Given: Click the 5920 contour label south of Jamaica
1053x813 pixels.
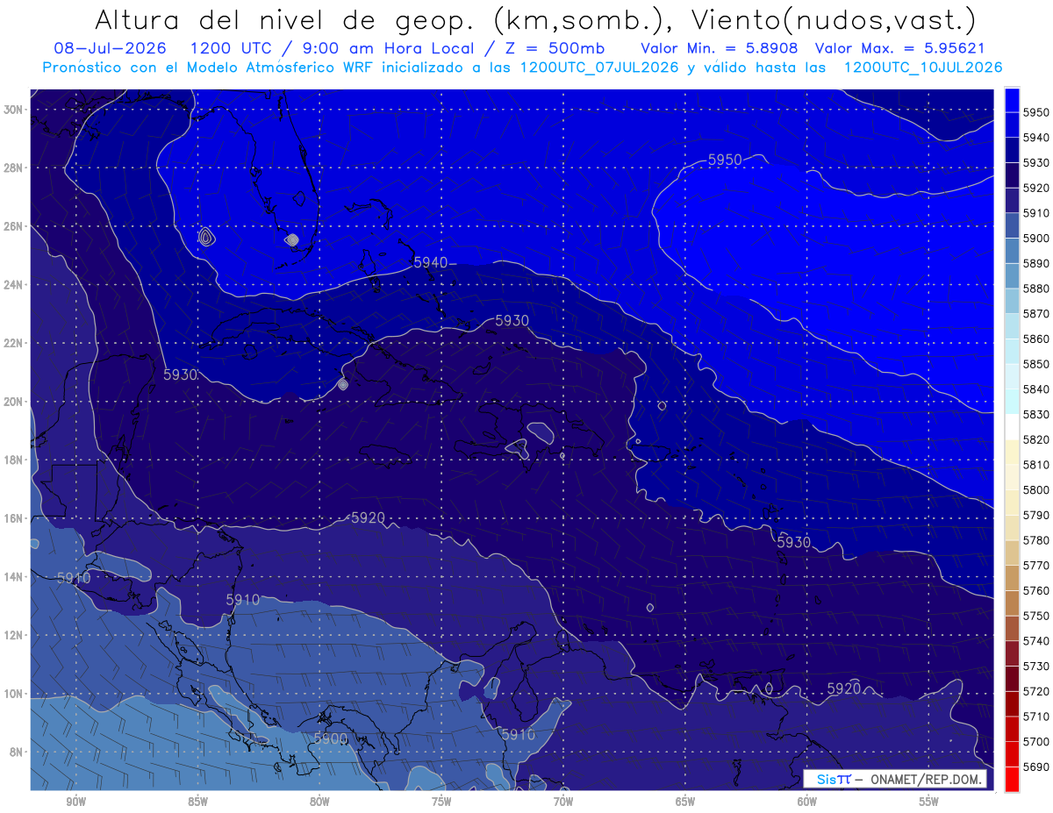Looking at the screenshot, I should click(x=368, y=518).
